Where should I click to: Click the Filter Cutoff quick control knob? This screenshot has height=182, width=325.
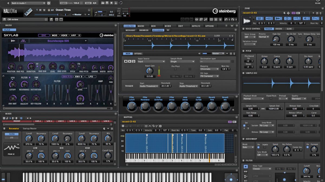click(132, 107)
